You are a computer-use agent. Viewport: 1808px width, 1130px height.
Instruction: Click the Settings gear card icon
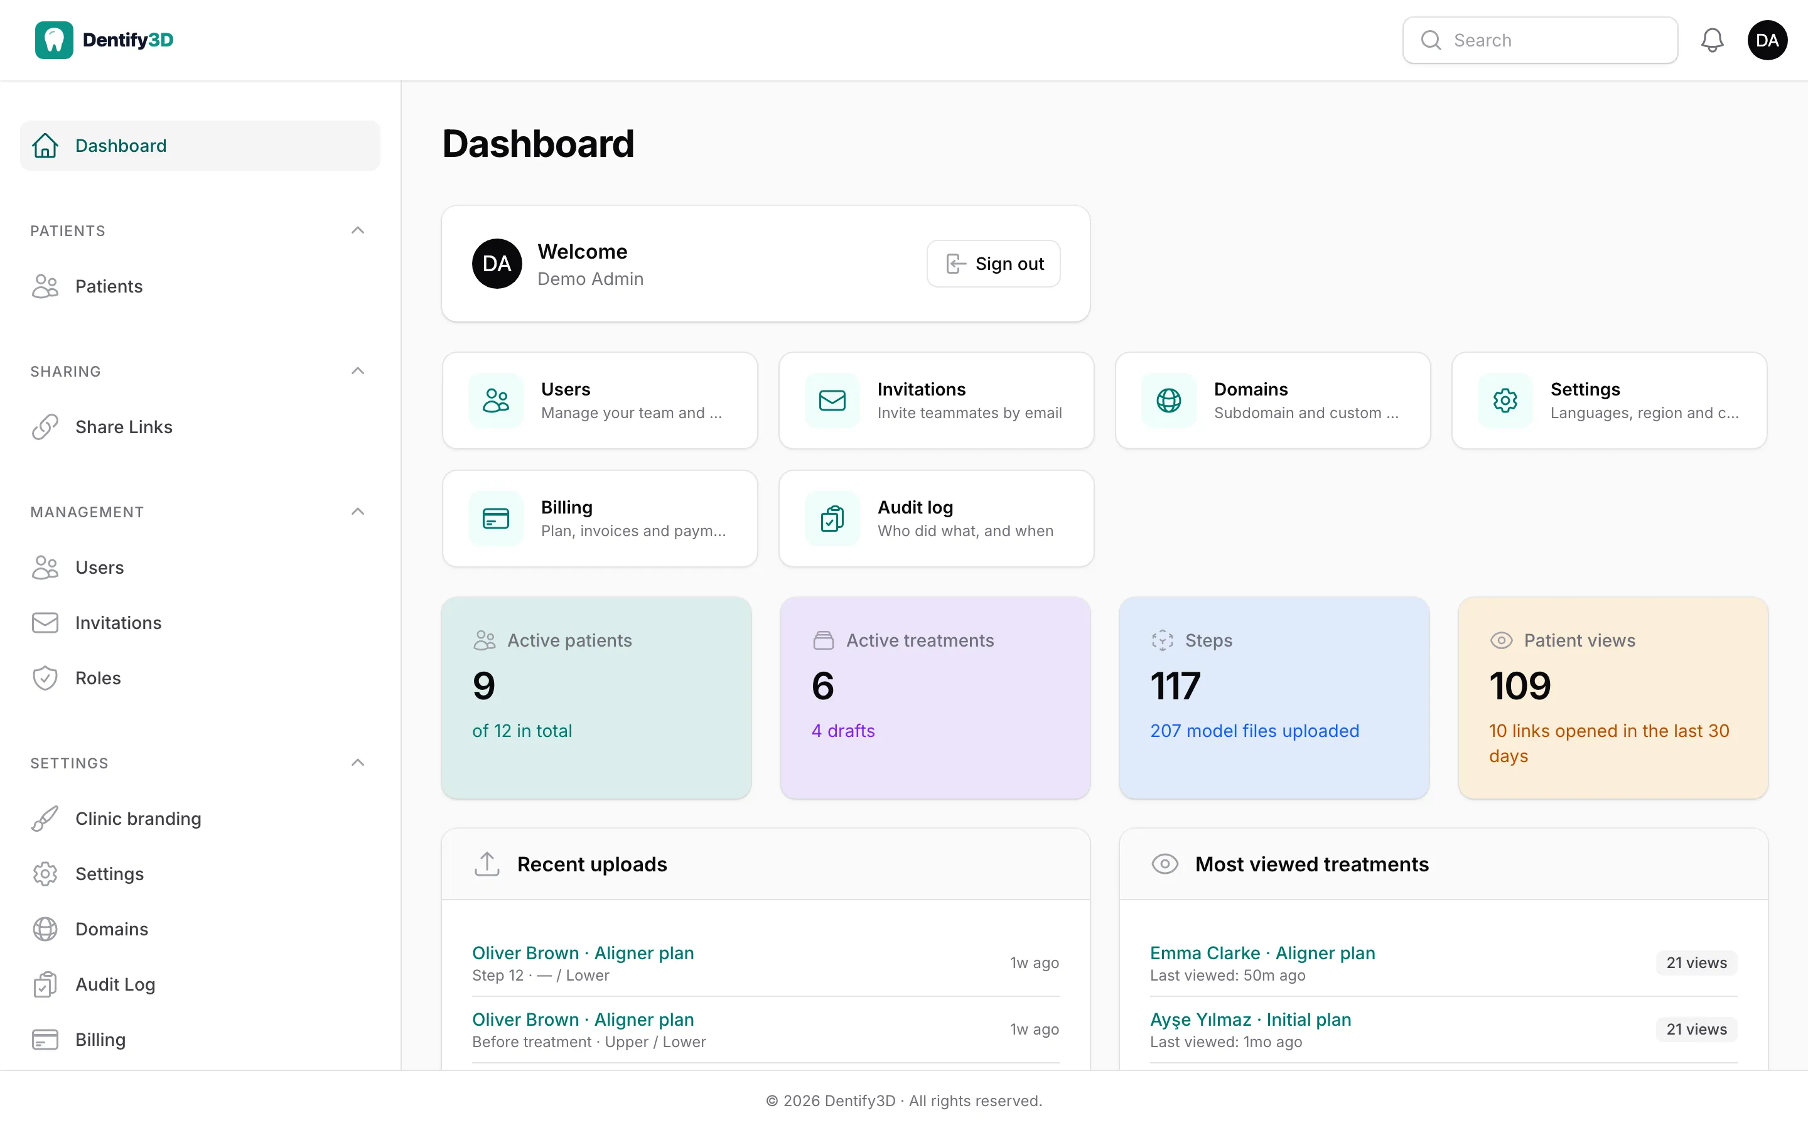1505,401
